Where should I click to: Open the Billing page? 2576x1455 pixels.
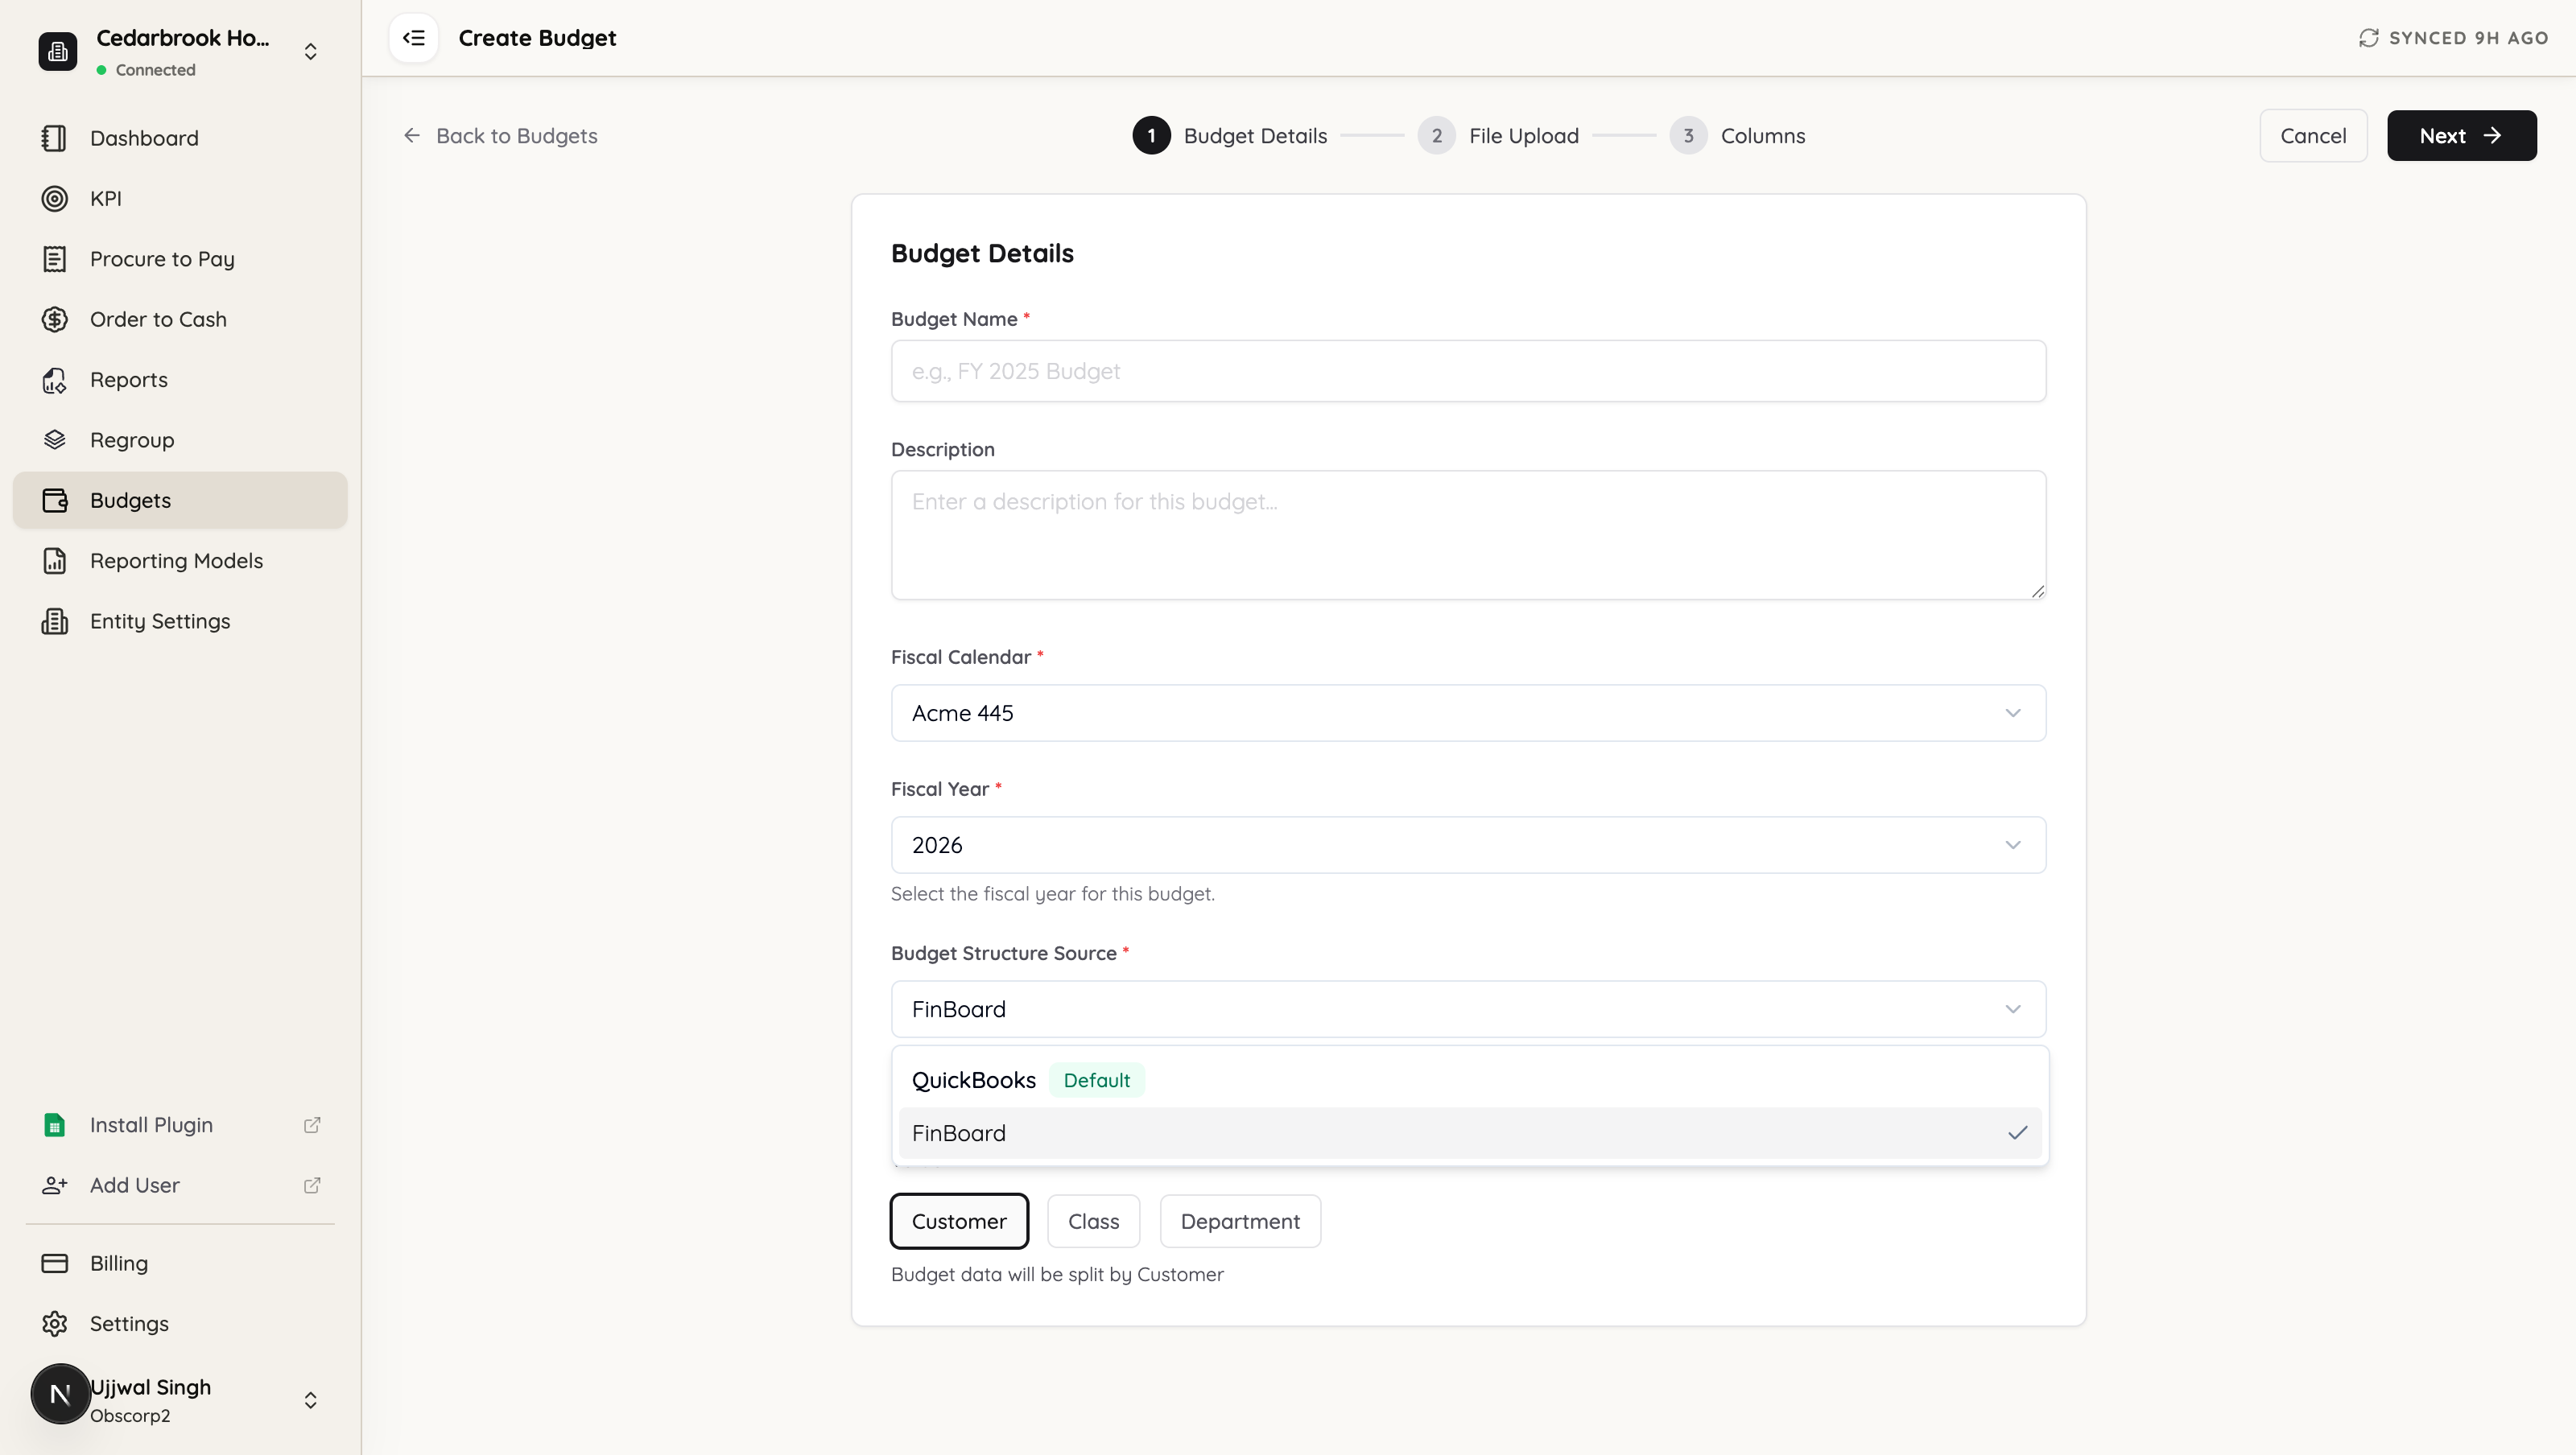point(180,1263)
